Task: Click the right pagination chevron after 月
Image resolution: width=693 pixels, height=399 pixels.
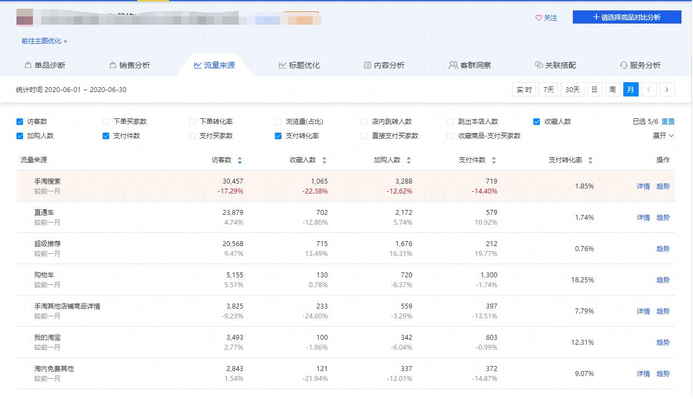Action: [667, 89]
